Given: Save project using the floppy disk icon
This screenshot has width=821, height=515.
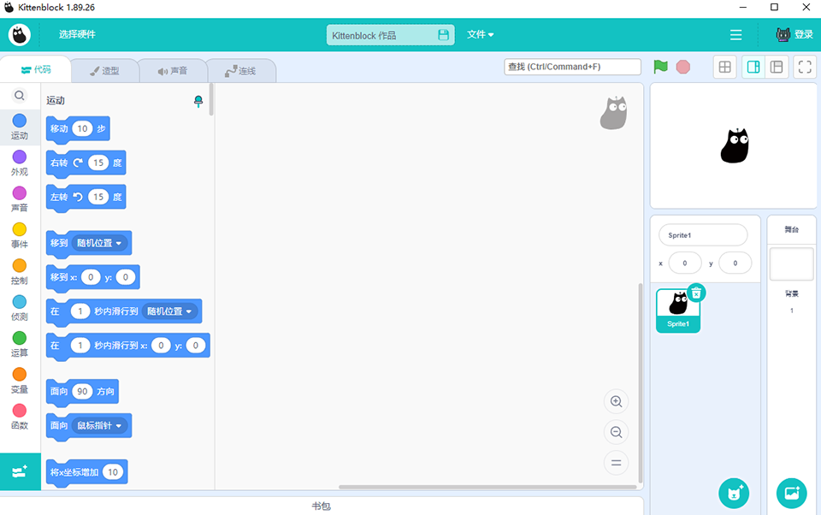Looking at the screenshot, I should (x=443, y=35).
